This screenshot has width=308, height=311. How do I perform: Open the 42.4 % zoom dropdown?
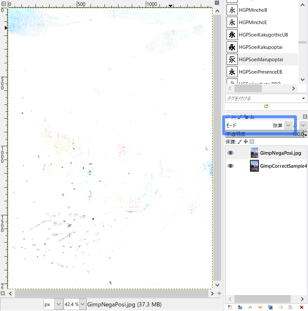pyautogui.click(x=83, y=304)
